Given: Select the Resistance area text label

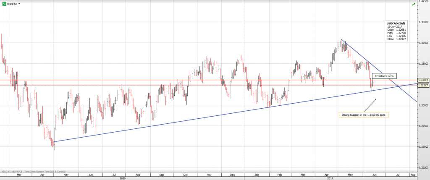Looking at the screenshot, I should tap(385, 76).
